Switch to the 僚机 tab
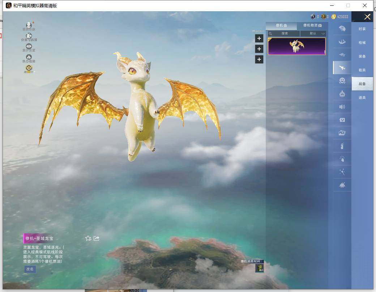This screenshot has height=292, width=376. pos(281,25)
